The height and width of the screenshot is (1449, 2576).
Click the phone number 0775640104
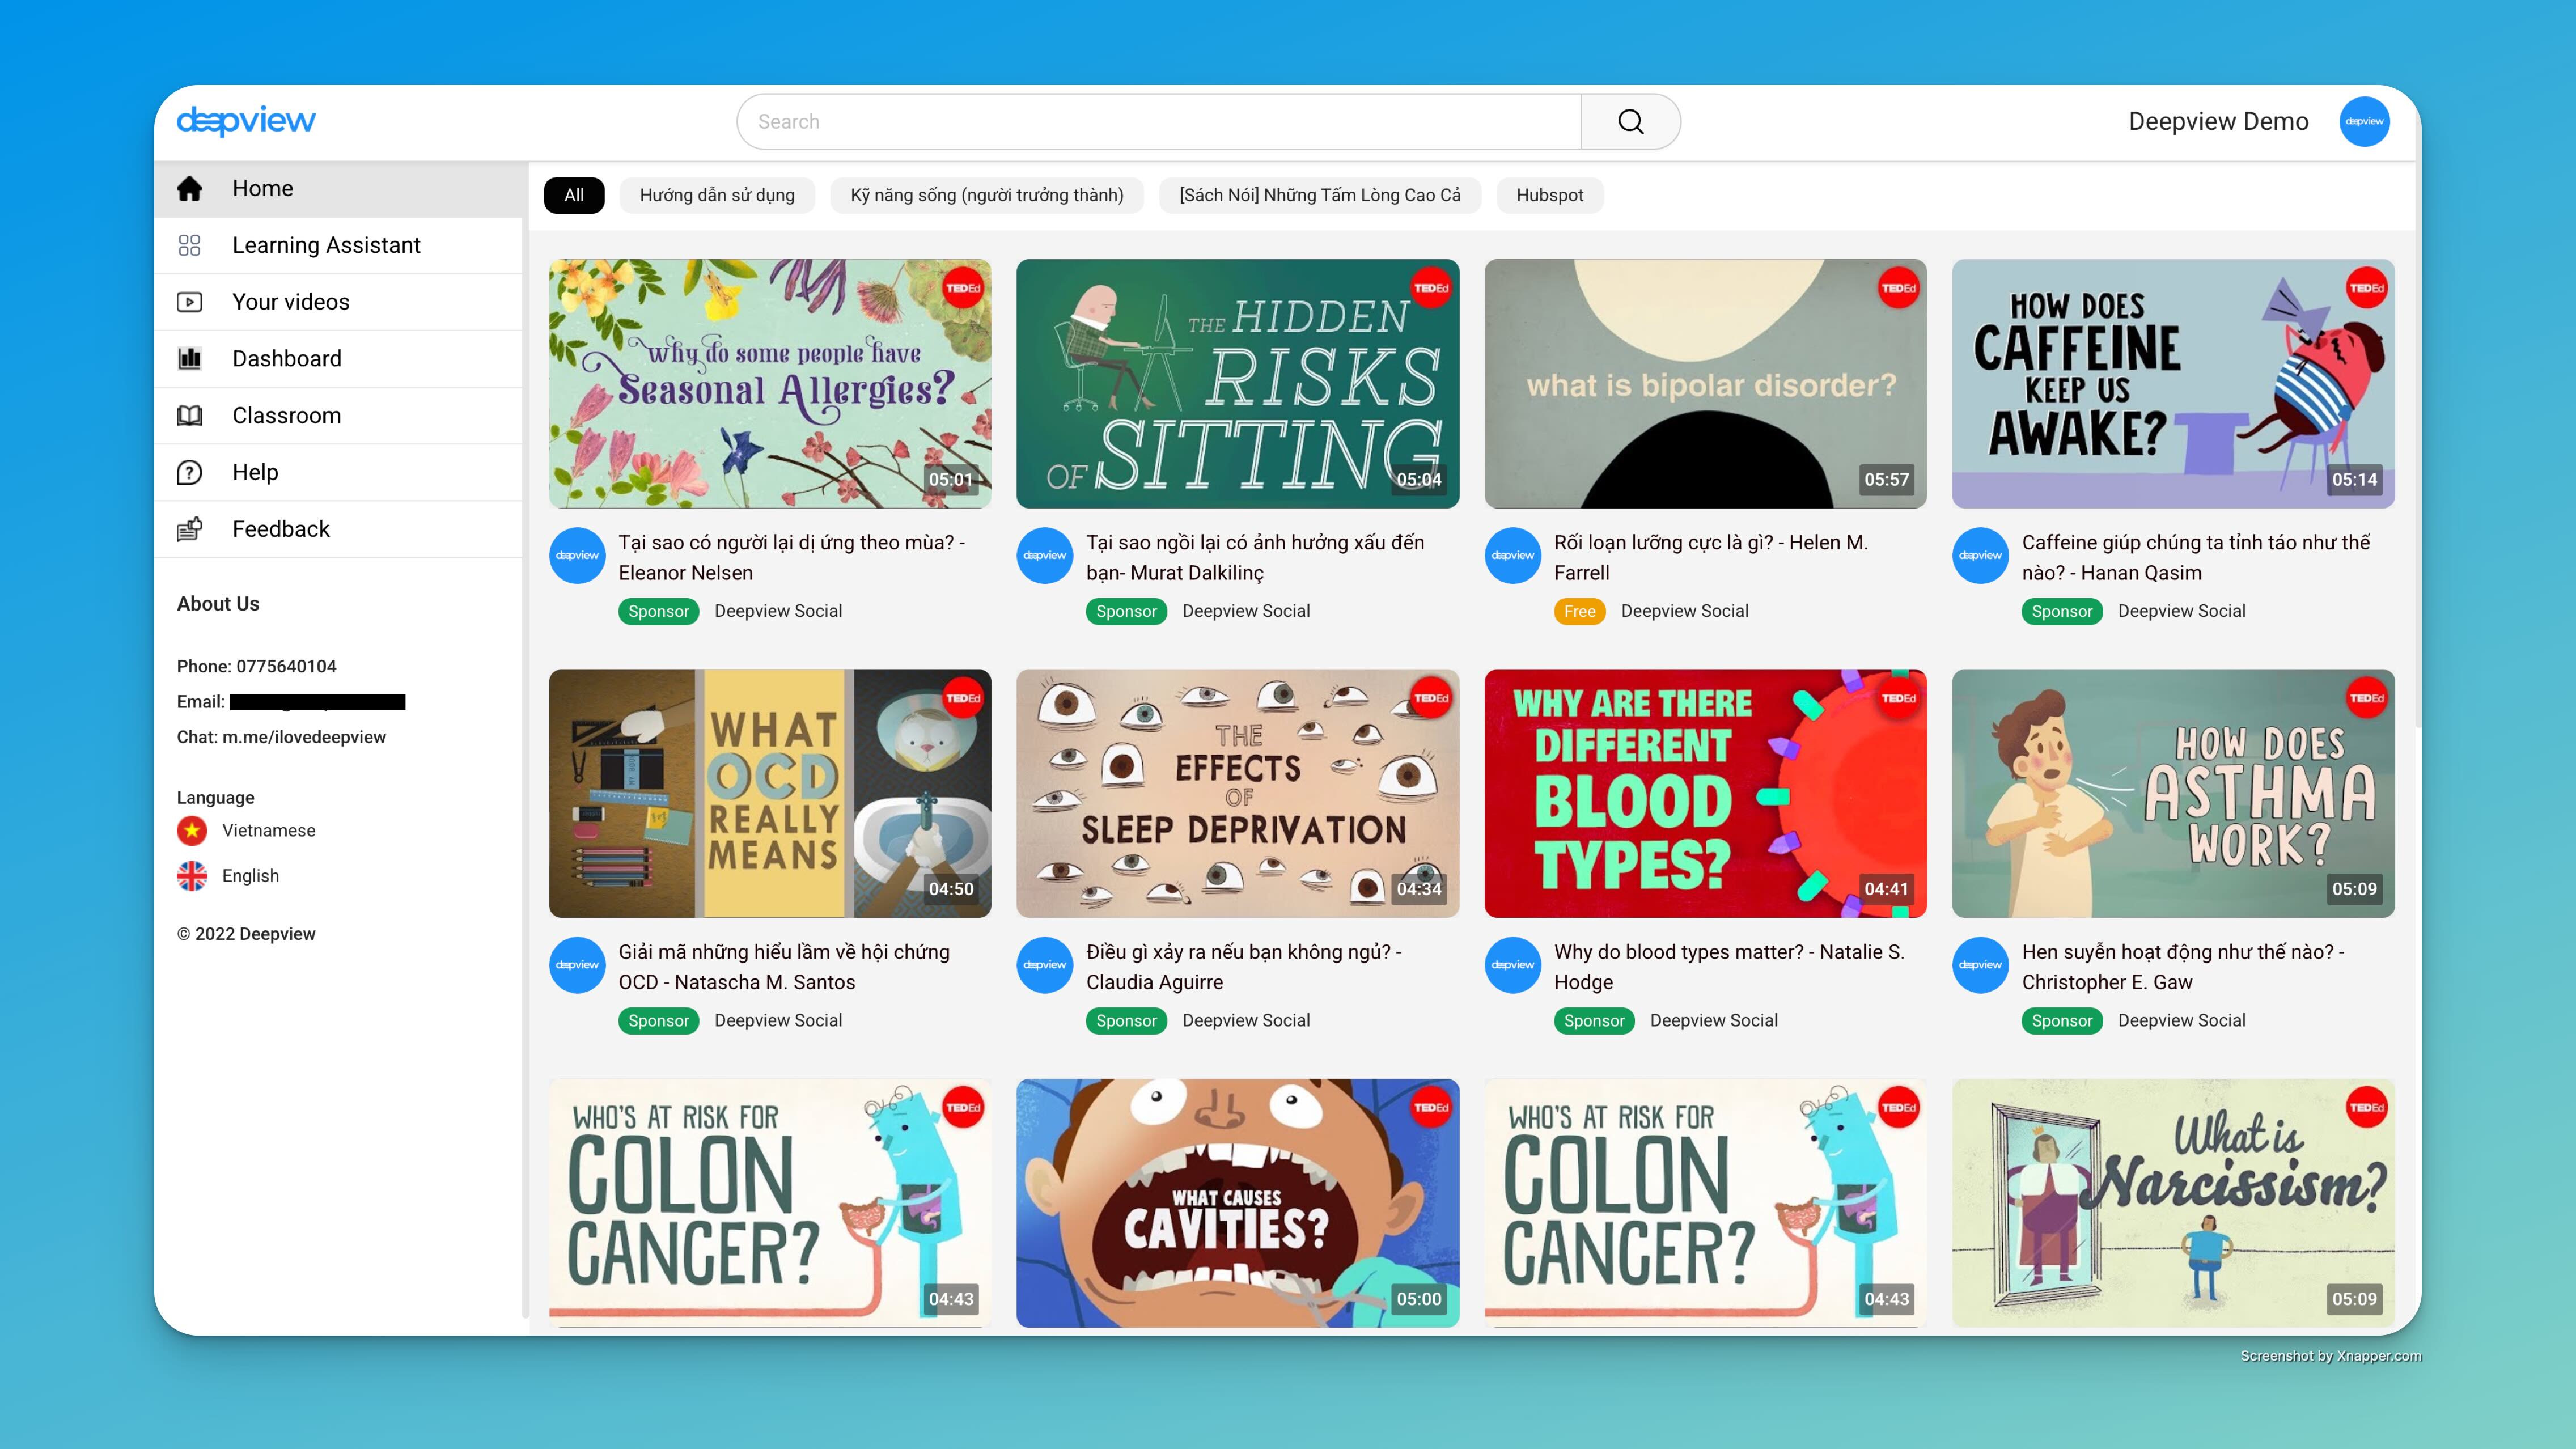[286, 666]
